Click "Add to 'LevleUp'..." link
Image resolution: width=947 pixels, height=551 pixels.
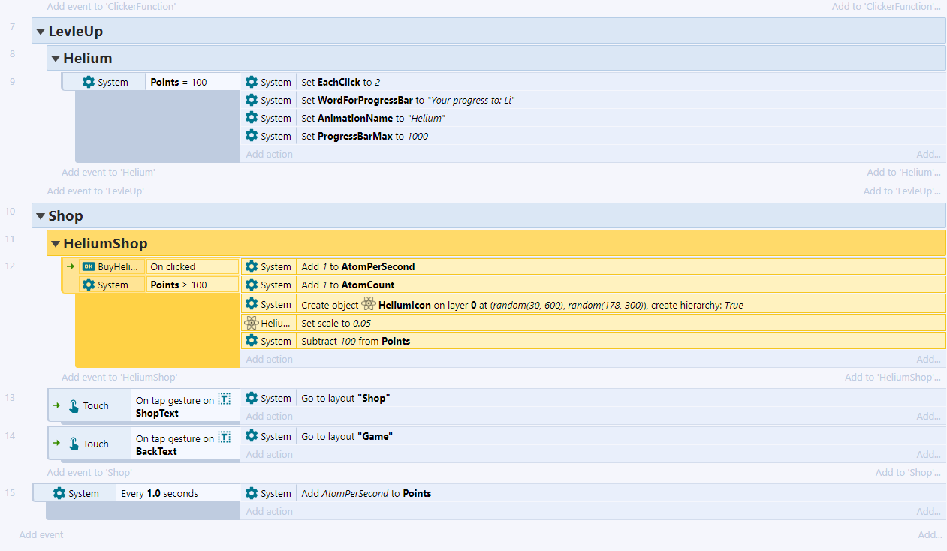(x=902, y=191)
